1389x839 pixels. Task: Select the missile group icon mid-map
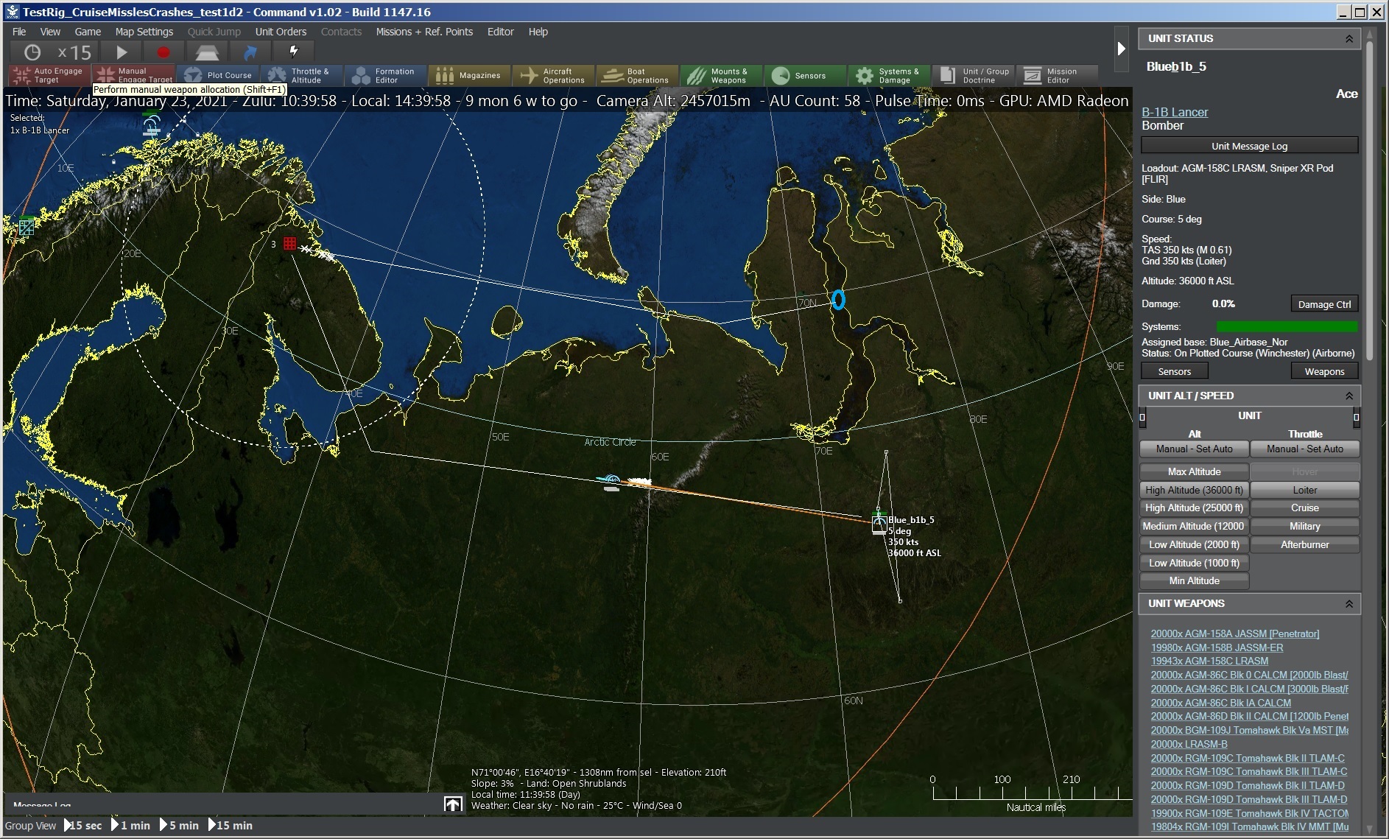click(x=611, y=482)
